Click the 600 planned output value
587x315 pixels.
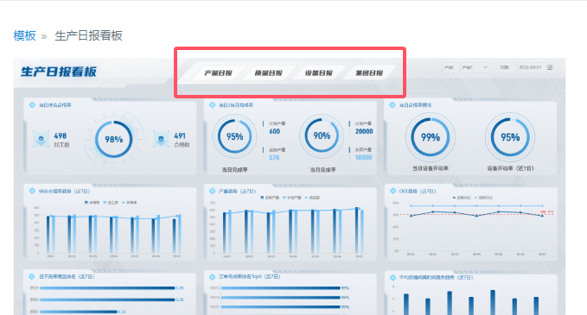coord(274,131)
